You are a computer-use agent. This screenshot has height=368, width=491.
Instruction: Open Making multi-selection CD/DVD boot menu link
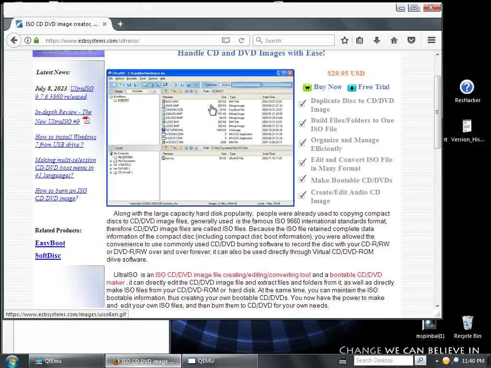[x=65, y=167]
